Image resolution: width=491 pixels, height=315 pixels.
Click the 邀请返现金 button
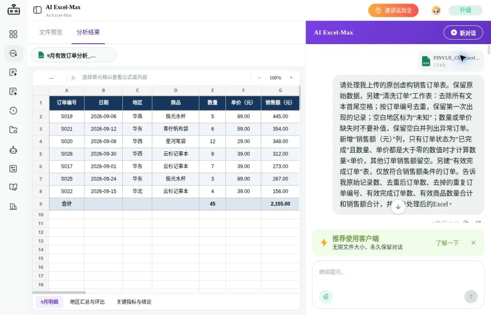pyautogui.click(x=393, y=10)
